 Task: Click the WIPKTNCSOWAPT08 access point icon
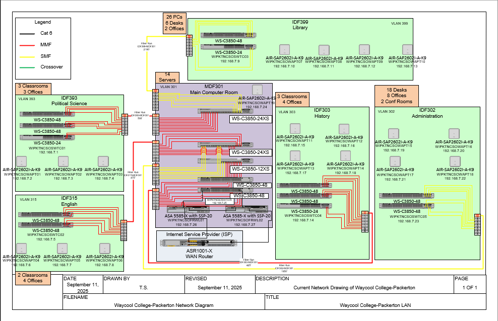324,50
